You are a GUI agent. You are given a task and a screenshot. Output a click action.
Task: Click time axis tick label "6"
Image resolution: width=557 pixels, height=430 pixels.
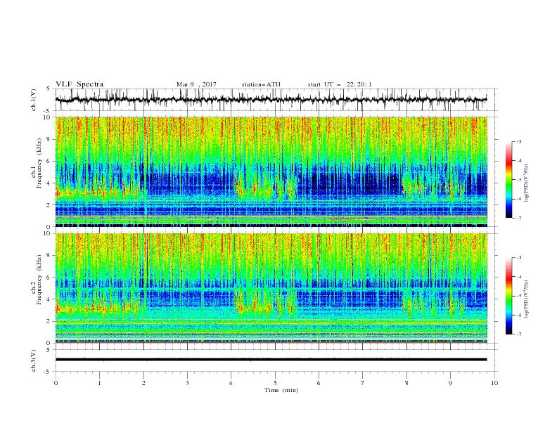319,383
